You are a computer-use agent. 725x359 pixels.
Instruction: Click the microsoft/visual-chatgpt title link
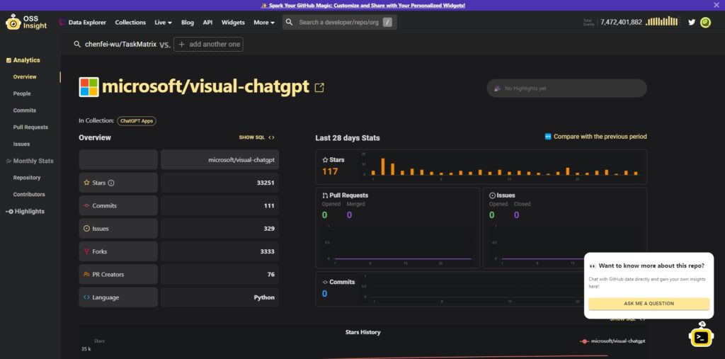205,87
